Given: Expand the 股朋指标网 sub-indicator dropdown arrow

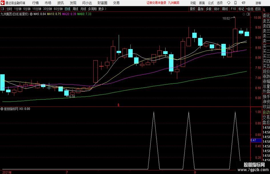Looking at the screenshot, I should pyautogui.click(x=2, y=109).
